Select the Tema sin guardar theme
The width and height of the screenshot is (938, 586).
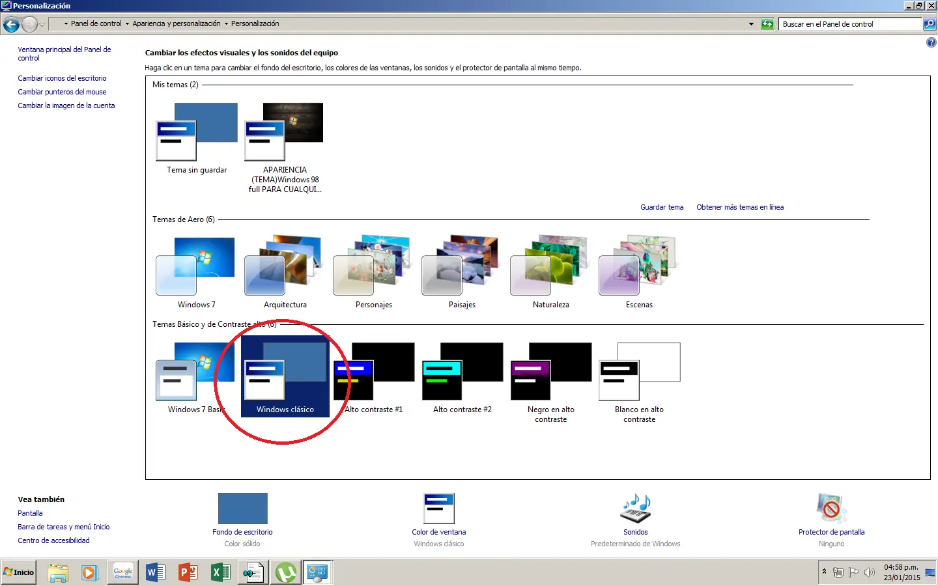click(x=197, y=139)
